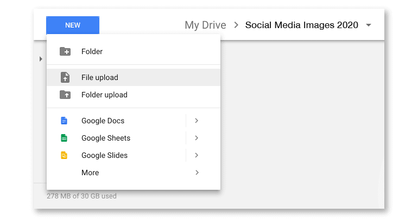418x219 pixels.
Task: Expand the Google Slides submenu arrow
Action: [197, 155]
